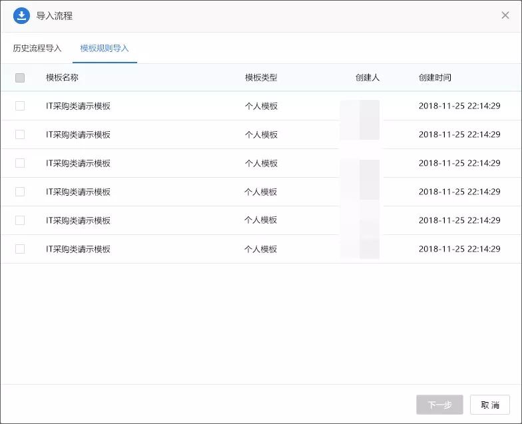Select the first IT采购类请示模板 template name
The height and width of the screenshot is (424, 522).
(x=78, y=106)
